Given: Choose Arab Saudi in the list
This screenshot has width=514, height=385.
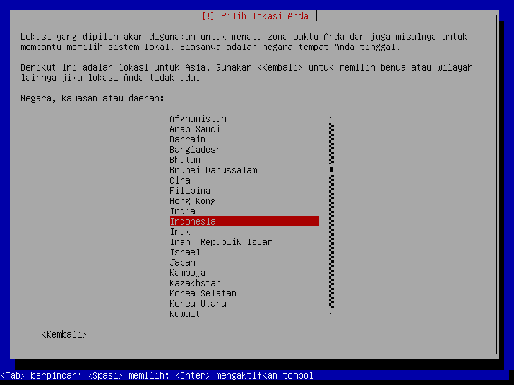Looking at the screenshot, I should click(195, 129).
